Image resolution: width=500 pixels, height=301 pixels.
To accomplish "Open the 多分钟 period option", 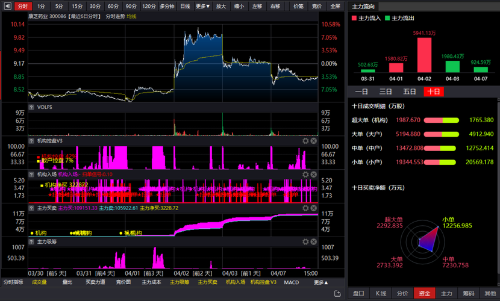I will pos(167,6).
